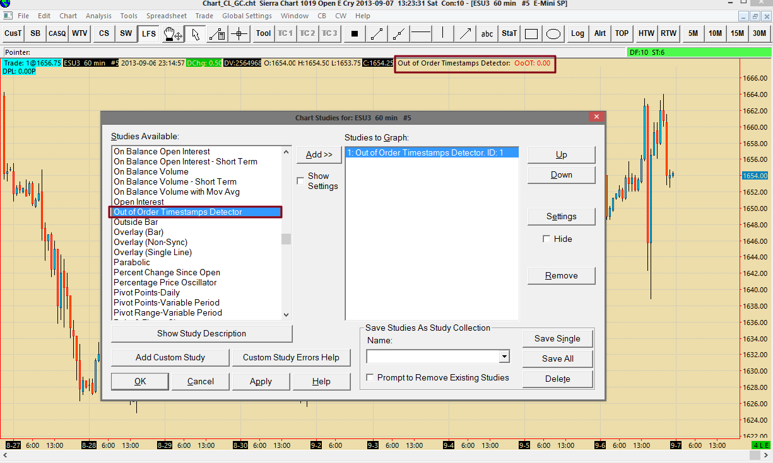Click the HTW toolbar button
Viewport: 773px width, 463px height.
point(646,33)
